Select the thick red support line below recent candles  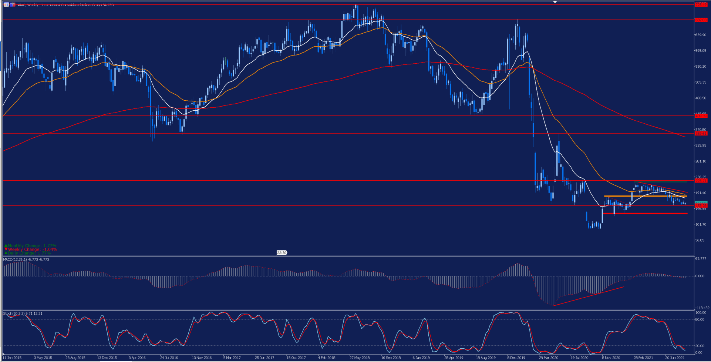[646, 214]
